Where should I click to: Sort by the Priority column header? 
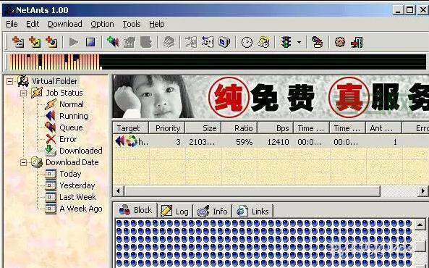click(x=167, y=128)
